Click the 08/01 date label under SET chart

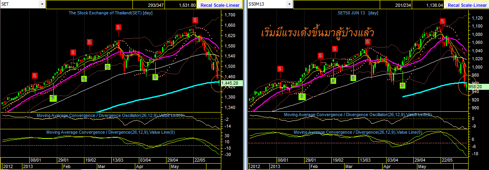(x=36, y=160)
